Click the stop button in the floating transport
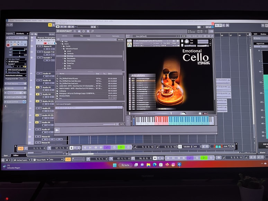 click(114, 147)
